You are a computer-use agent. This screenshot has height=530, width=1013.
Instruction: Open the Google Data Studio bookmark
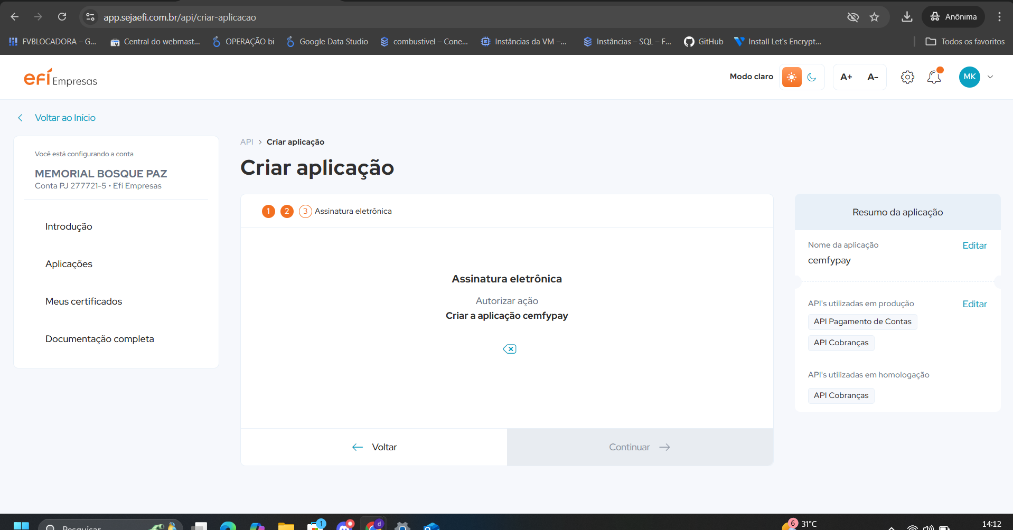click(327, 42)
